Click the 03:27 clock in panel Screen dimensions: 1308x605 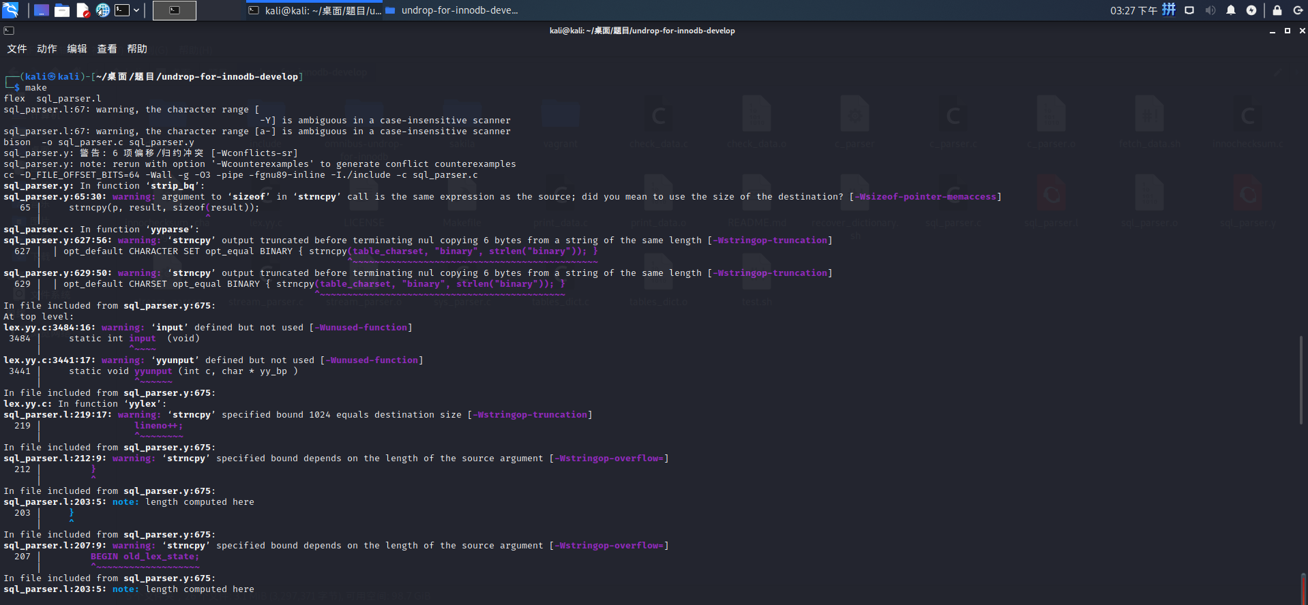pyautogui.click(x=1133, y=10)
